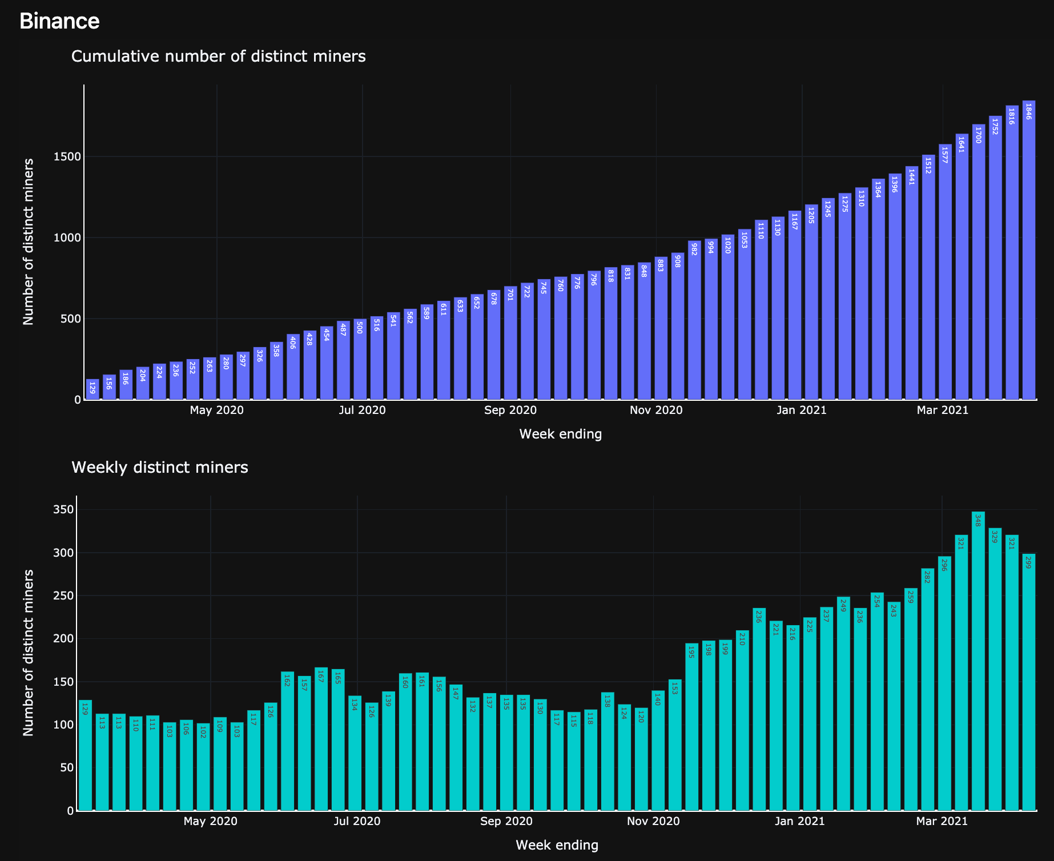Select the weekly bar labeled 259
1054x861 pixels.
tap(911, 699)
